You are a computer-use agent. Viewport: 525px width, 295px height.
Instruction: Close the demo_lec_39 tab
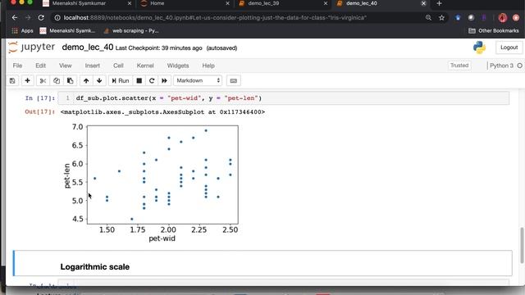click(x=326, y=3)
